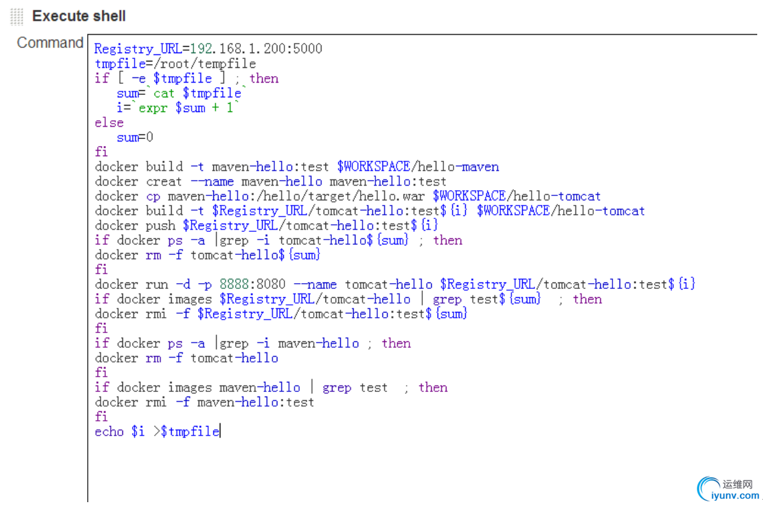Click the line 'docker rm -f tomcat-hello'
The width and height of the screenshot is (763, 506).
[186, 358]
